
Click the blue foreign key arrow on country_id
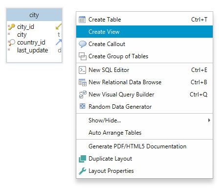pos(59,42)
